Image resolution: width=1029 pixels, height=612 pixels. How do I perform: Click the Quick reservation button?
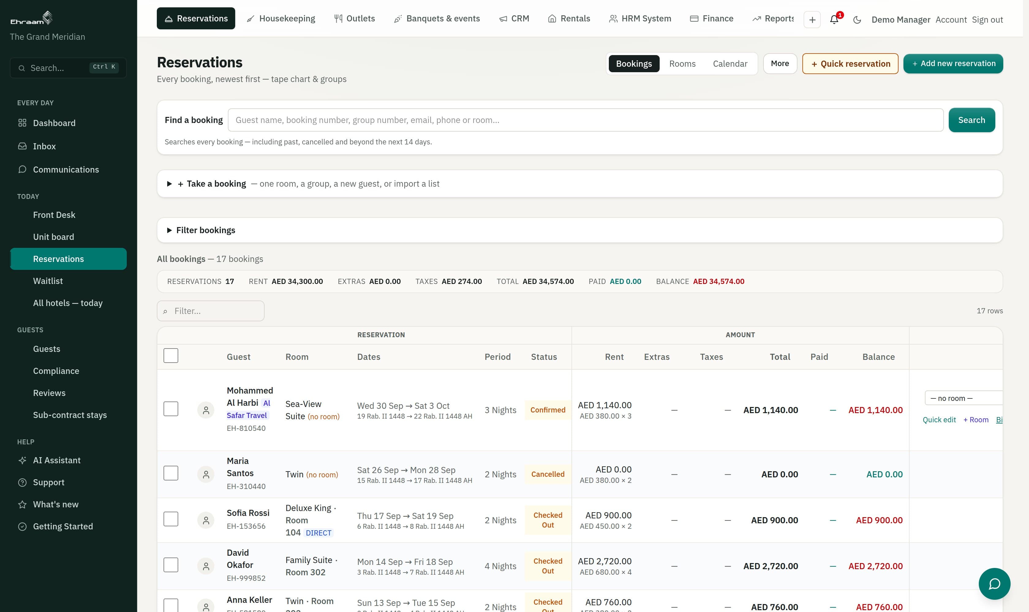click(850, 64)
